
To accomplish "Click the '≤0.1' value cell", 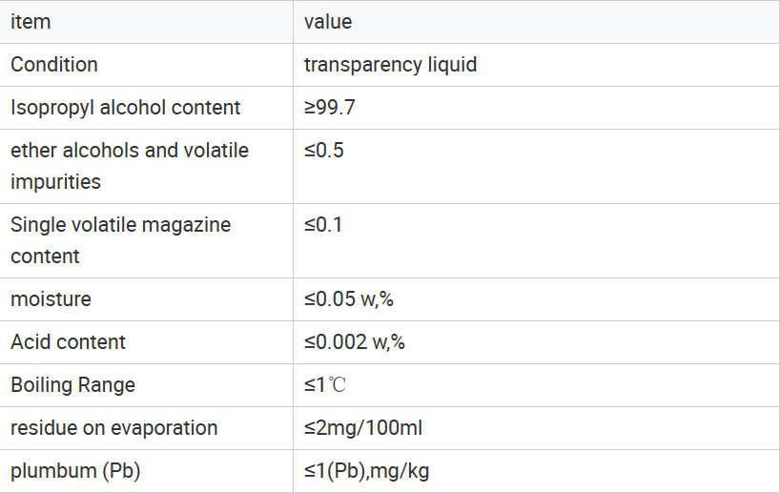I will pyautogui.click(x=323, y=225).
